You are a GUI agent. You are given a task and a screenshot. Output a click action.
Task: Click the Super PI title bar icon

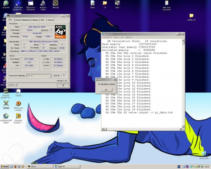pyautogui.click(x=103, y=34)
